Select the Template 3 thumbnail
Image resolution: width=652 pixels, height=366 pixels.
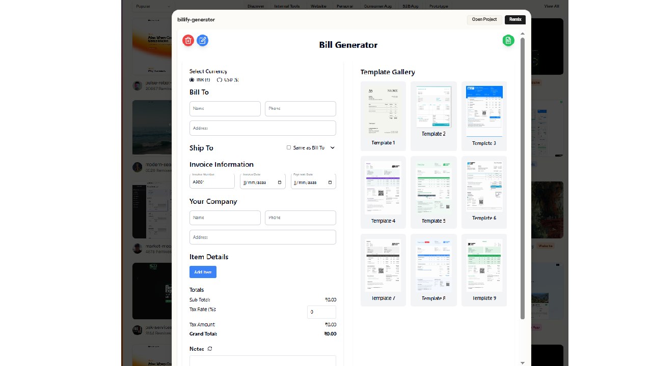point(484,116)
